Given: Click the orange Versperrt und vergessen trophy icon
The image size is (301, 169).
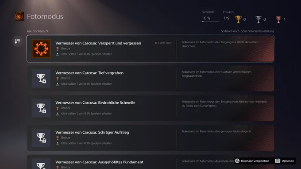Looking at the screenshot, I should (41, 49).
